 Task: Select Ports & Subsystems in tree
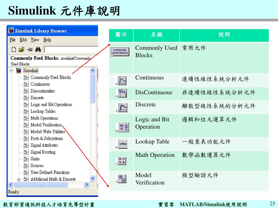pos(47,138)
